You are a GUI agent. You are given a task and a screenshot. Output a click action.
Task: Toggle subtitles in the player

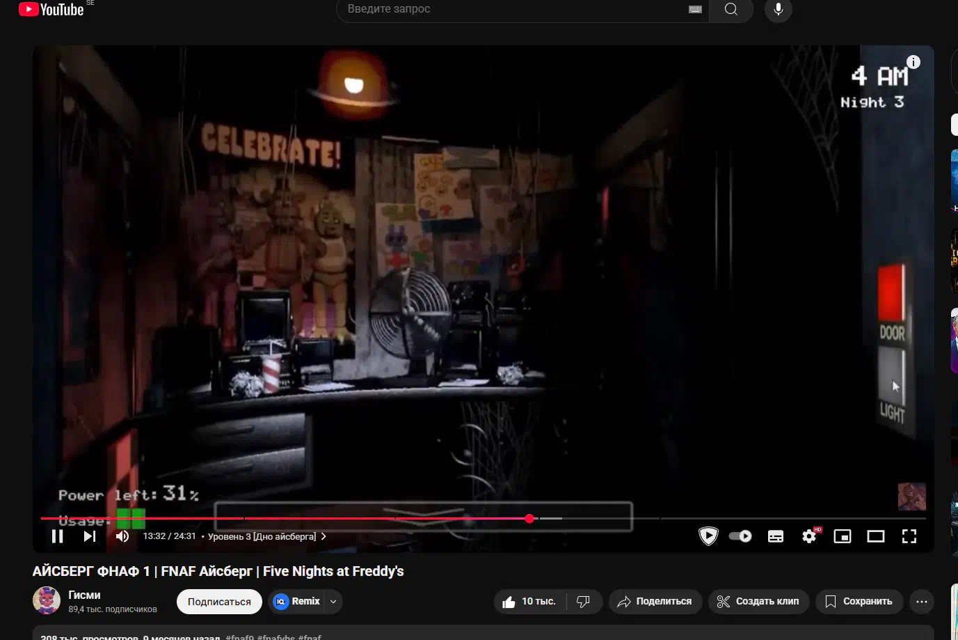pyautogui.click(x=776, y=536)
